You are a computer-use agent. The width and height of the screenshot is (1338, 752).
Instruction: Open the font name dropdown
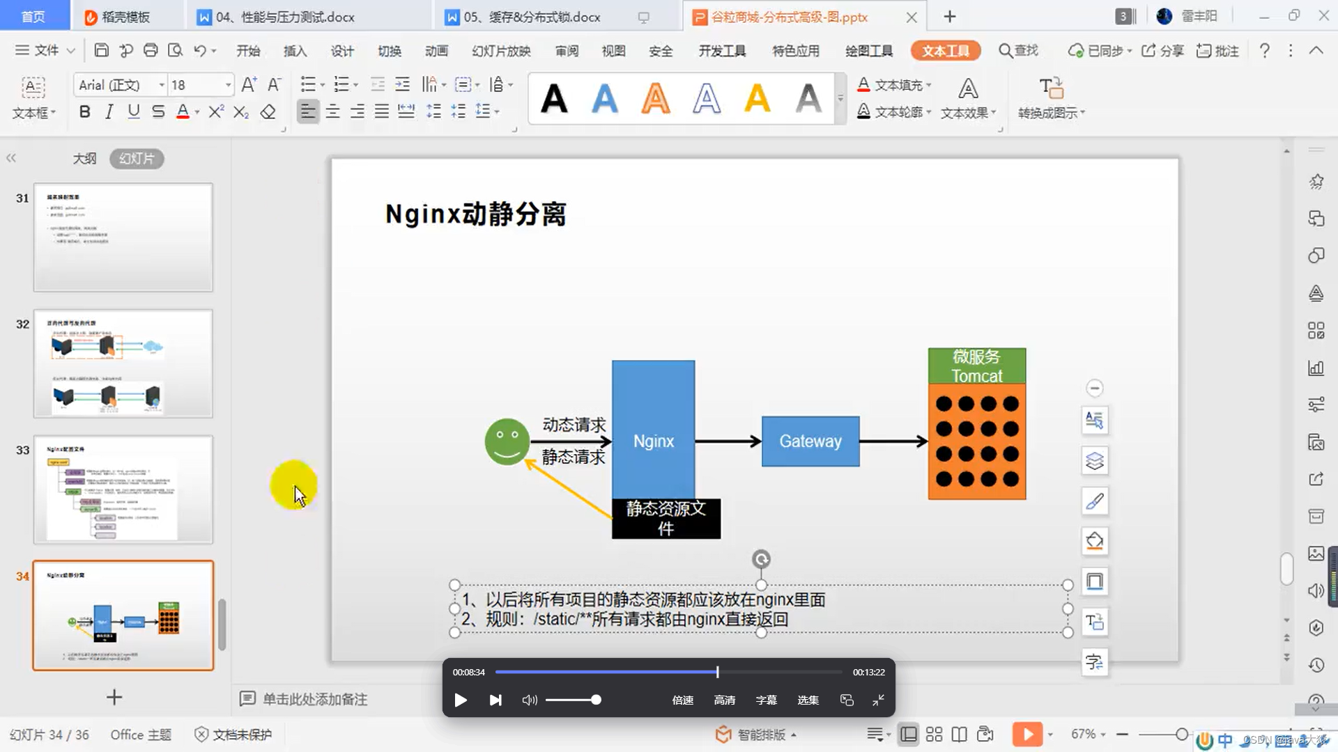162,85
